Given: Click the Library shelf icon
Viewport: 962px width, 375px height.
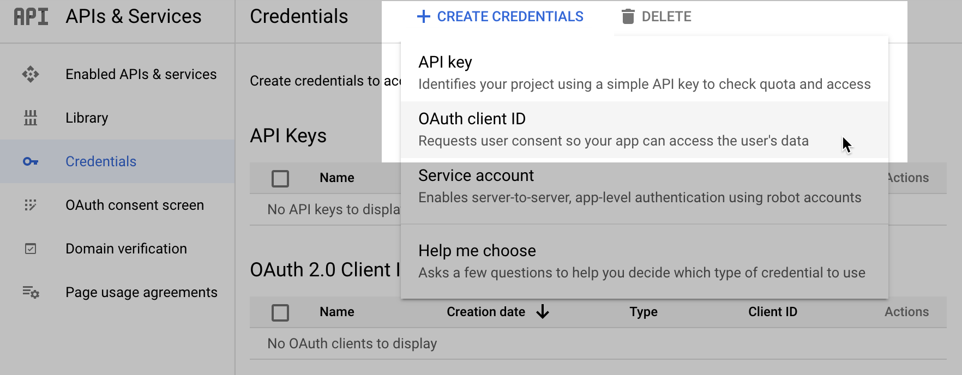Looking at the screenshot, I should tap(31, 118).
